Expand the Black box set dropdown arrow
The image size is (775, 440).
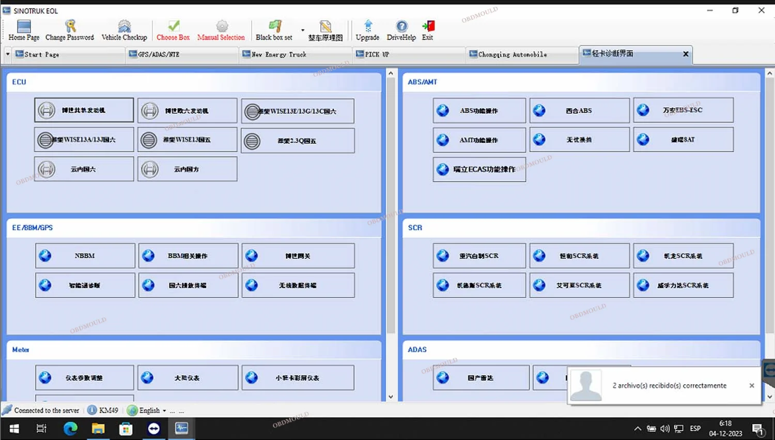coord(303,30)
